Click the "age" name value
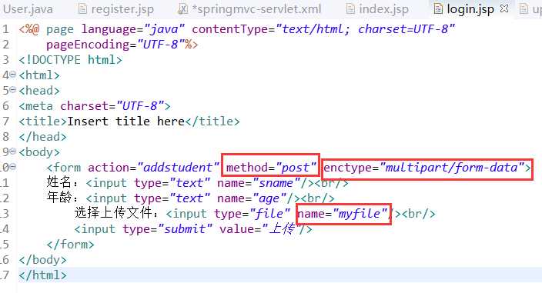This screenshot has height=293, width=542. [x=269, y=198]
